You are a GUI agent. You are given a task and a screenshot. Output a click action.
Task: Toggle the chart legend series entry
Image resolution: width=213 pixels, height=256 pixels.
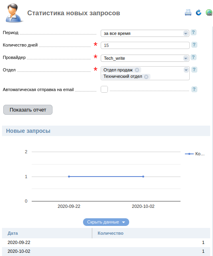pyautogui.click(x=195, y=154)
